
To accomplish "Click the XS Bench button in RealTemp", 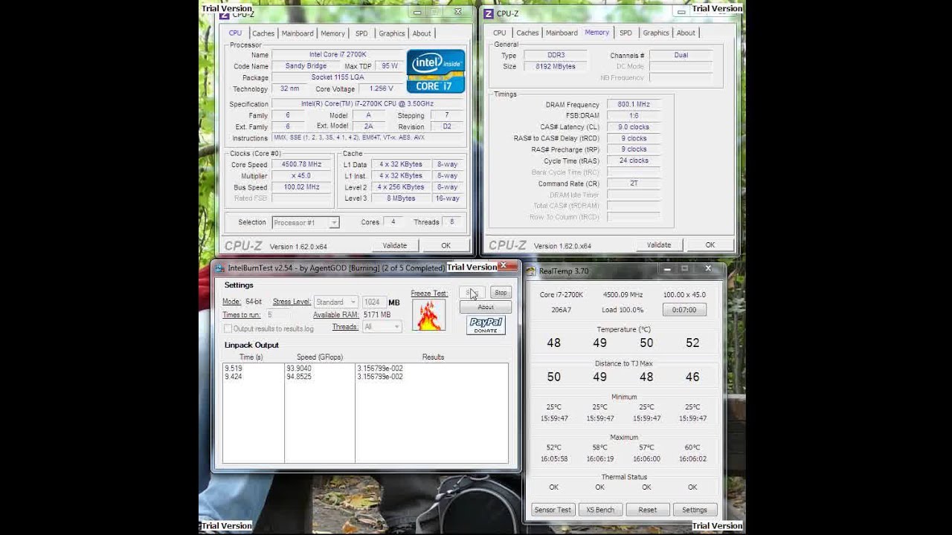I will pyautogui.click(x=600, y=510).
